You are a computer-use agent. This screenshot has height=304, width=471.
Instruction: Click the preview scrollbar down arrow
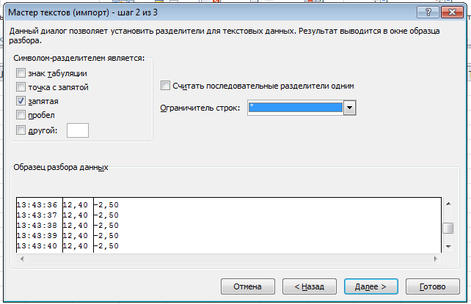[x=447, y=245]
